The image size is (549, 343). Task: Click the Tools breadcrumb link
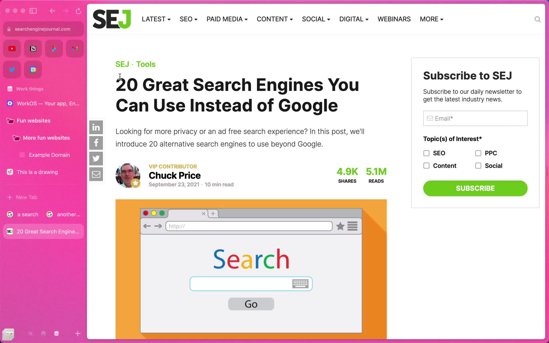coord(146,64)
